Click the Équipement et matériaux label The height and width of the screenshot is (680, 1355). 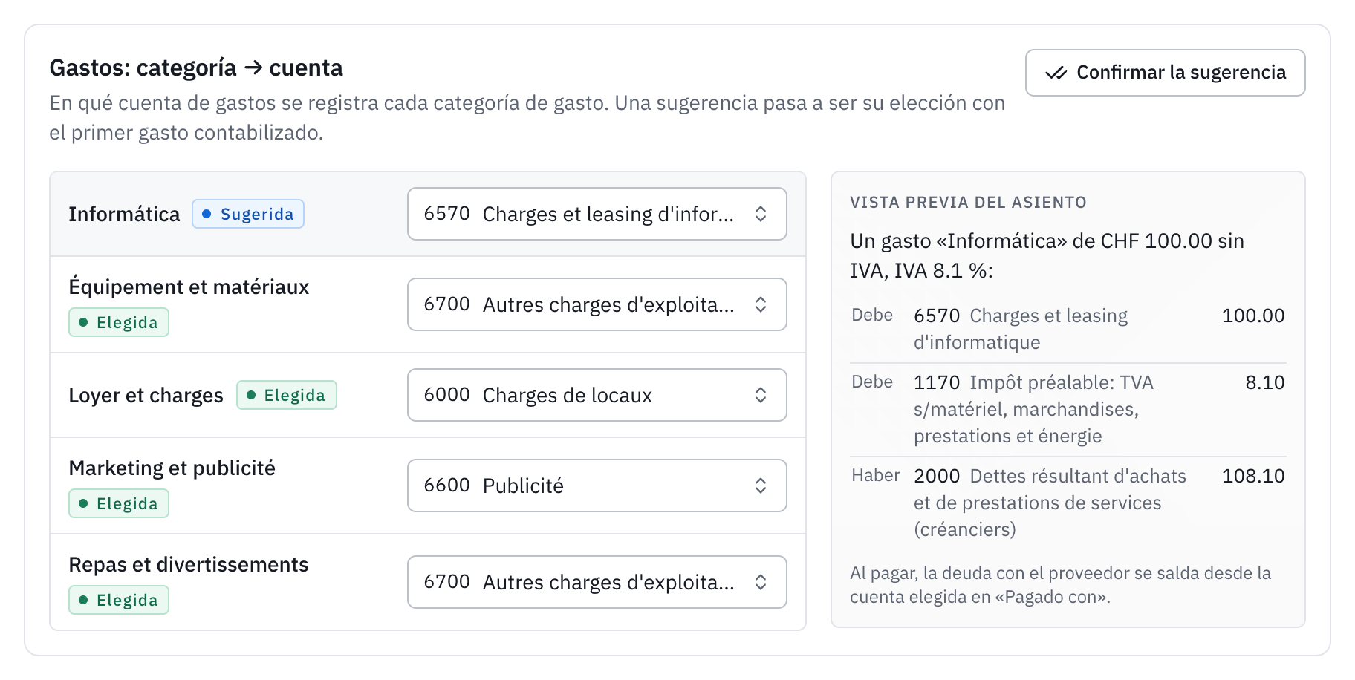(x=189, y=287)
